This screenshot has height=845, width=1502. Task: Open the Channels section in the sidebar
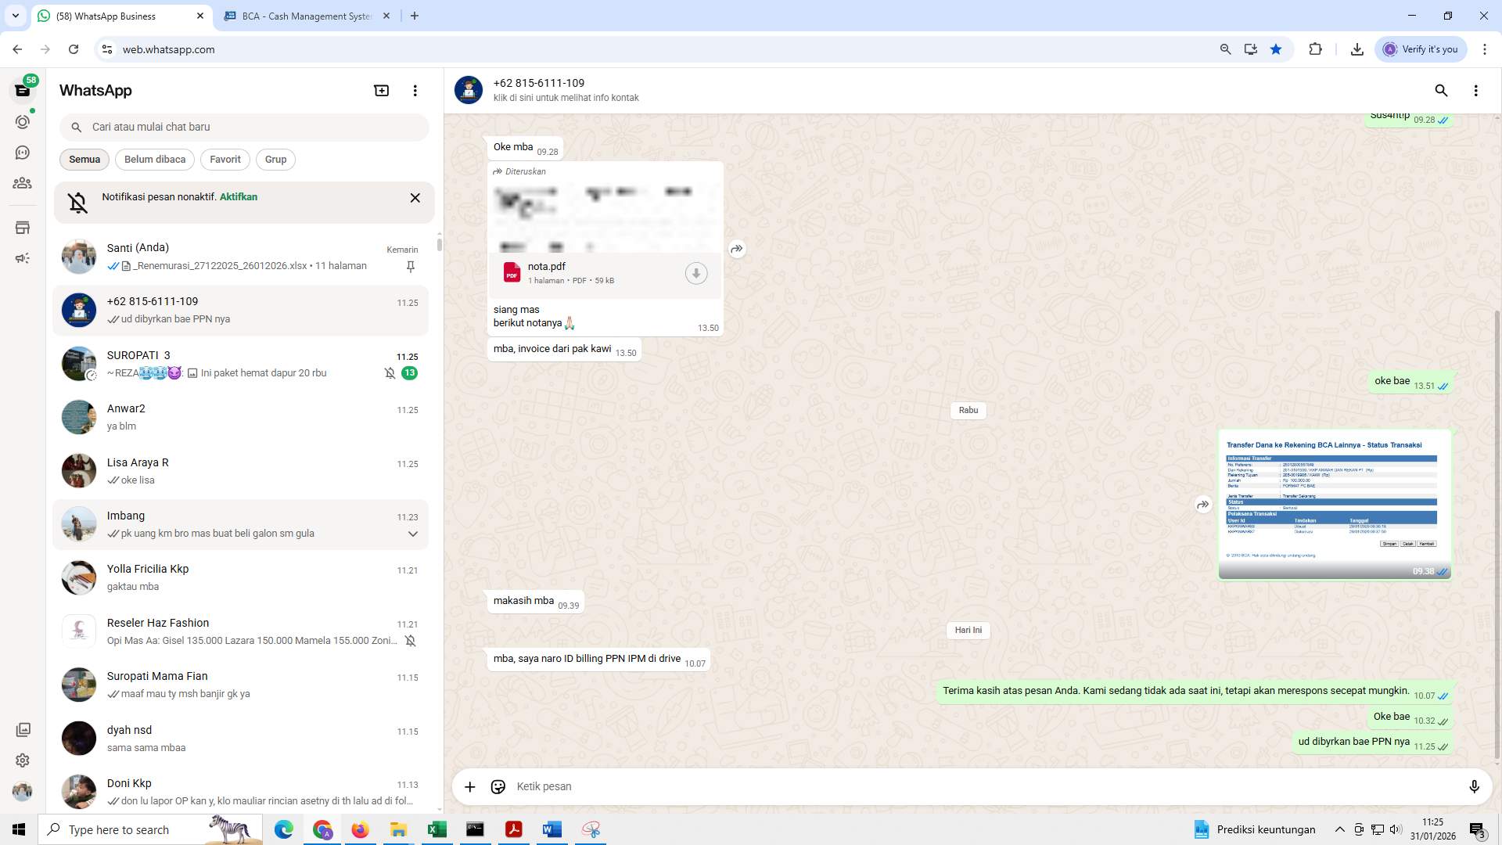23,153
